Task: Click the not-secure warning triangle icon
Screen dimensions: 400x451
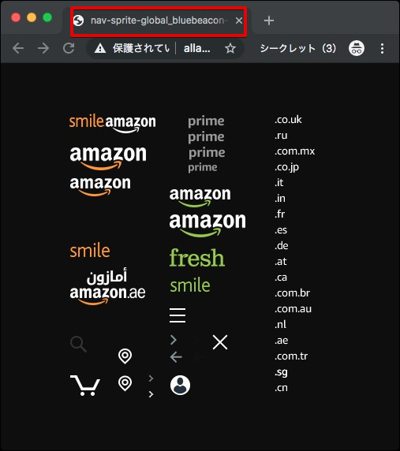Action: [x=100, y=48]
